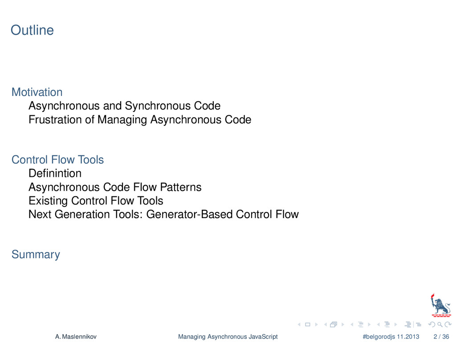Advance to next slide arrow
The width and height of the screenshot is (456, 342).
tap(317, 325)
